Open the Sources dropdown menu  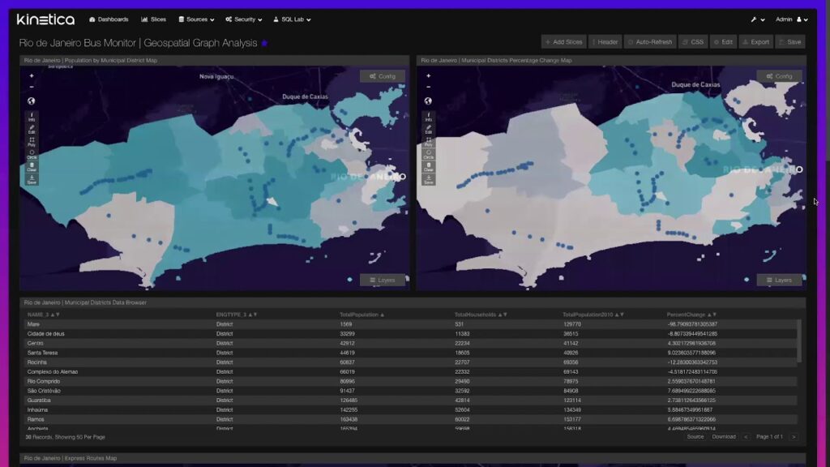click(196, 19)
